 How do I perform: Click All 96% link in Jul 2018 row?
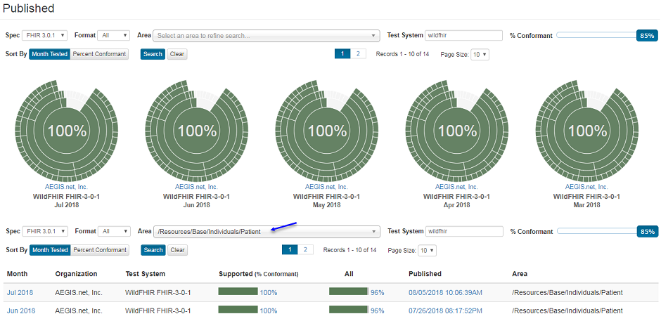pyautogui.click(x=378, y=292)
